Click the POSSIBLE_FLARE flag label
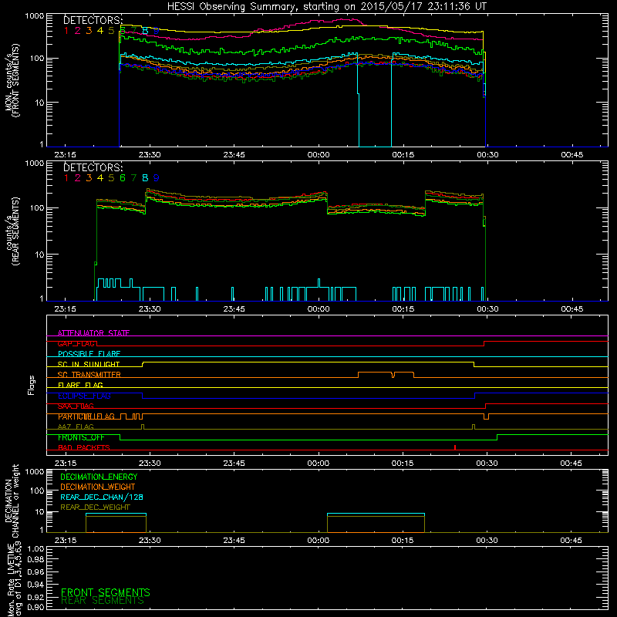 click(x=89, y=354)
